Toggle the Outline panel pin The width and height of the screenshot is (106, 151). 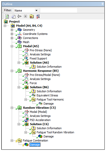tap(102, 4)
